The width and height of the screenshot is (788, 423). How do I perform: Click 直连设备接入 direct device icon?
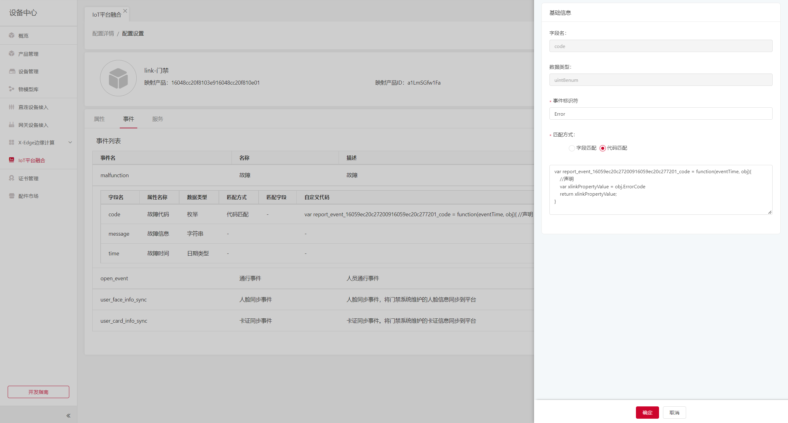12,107
